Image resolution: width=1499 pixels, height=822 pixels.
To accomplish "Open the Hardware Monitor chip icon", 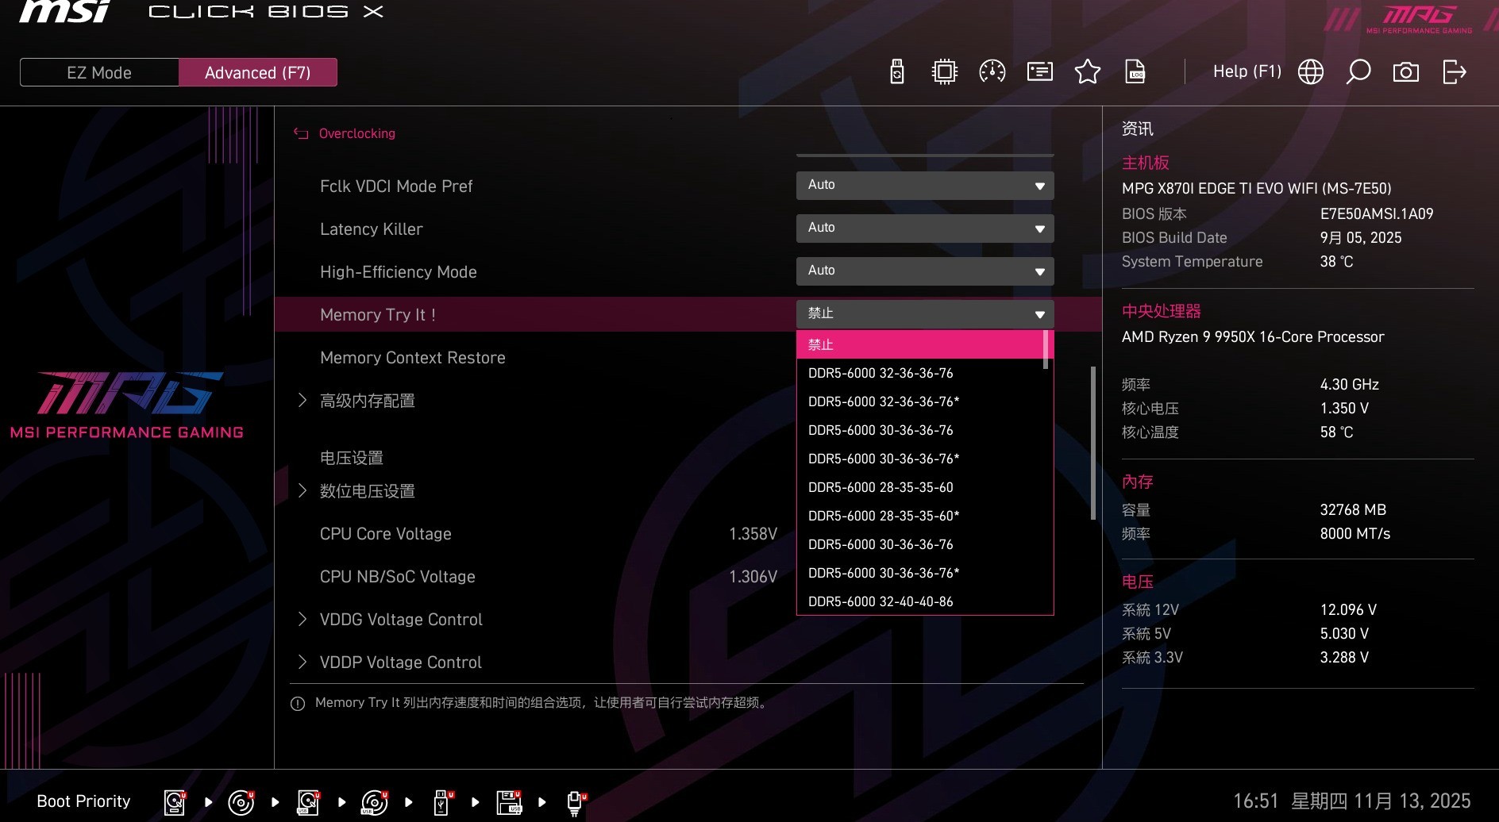I will (942, 71).
